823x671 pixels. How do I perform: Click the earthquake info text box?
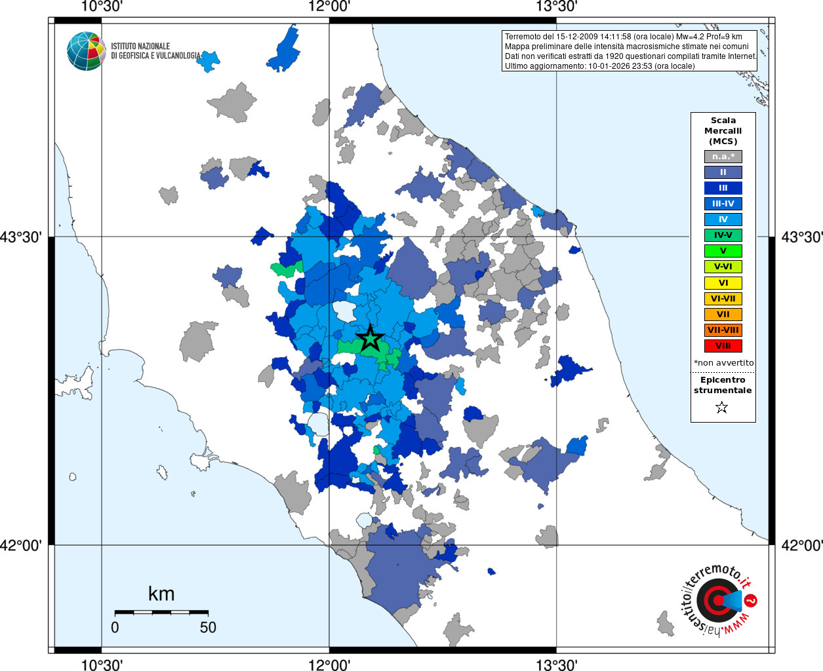(630, 51)
